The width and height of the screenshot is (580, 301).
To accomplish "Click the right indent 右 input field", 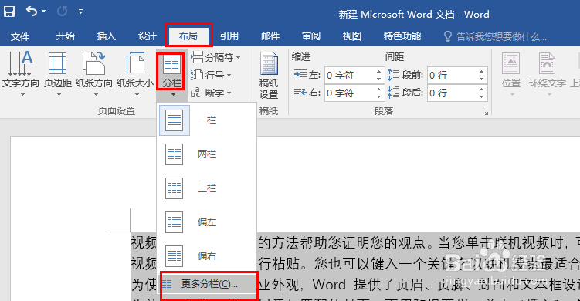I will [x=350, y=93].
